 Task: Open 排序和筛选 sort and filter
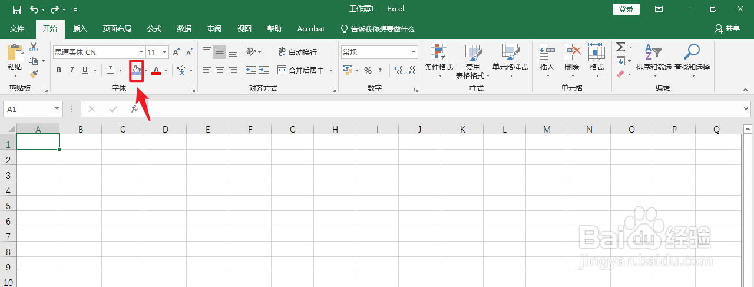653,61
